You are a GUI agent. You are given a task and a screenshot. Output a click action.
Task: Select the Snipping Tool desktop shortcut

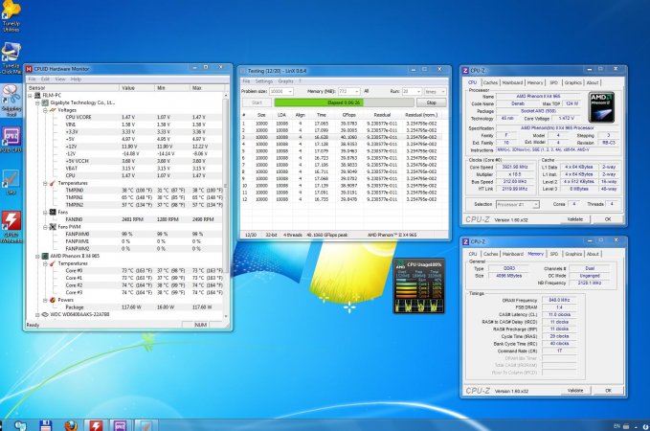(x=11, y=101)
